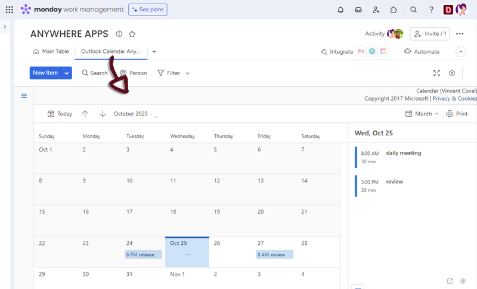The height and width of the screenshot is (289, 477).
Task: Open the Month view dropdown
Action: pyautogui.click(x=422, y=114)
